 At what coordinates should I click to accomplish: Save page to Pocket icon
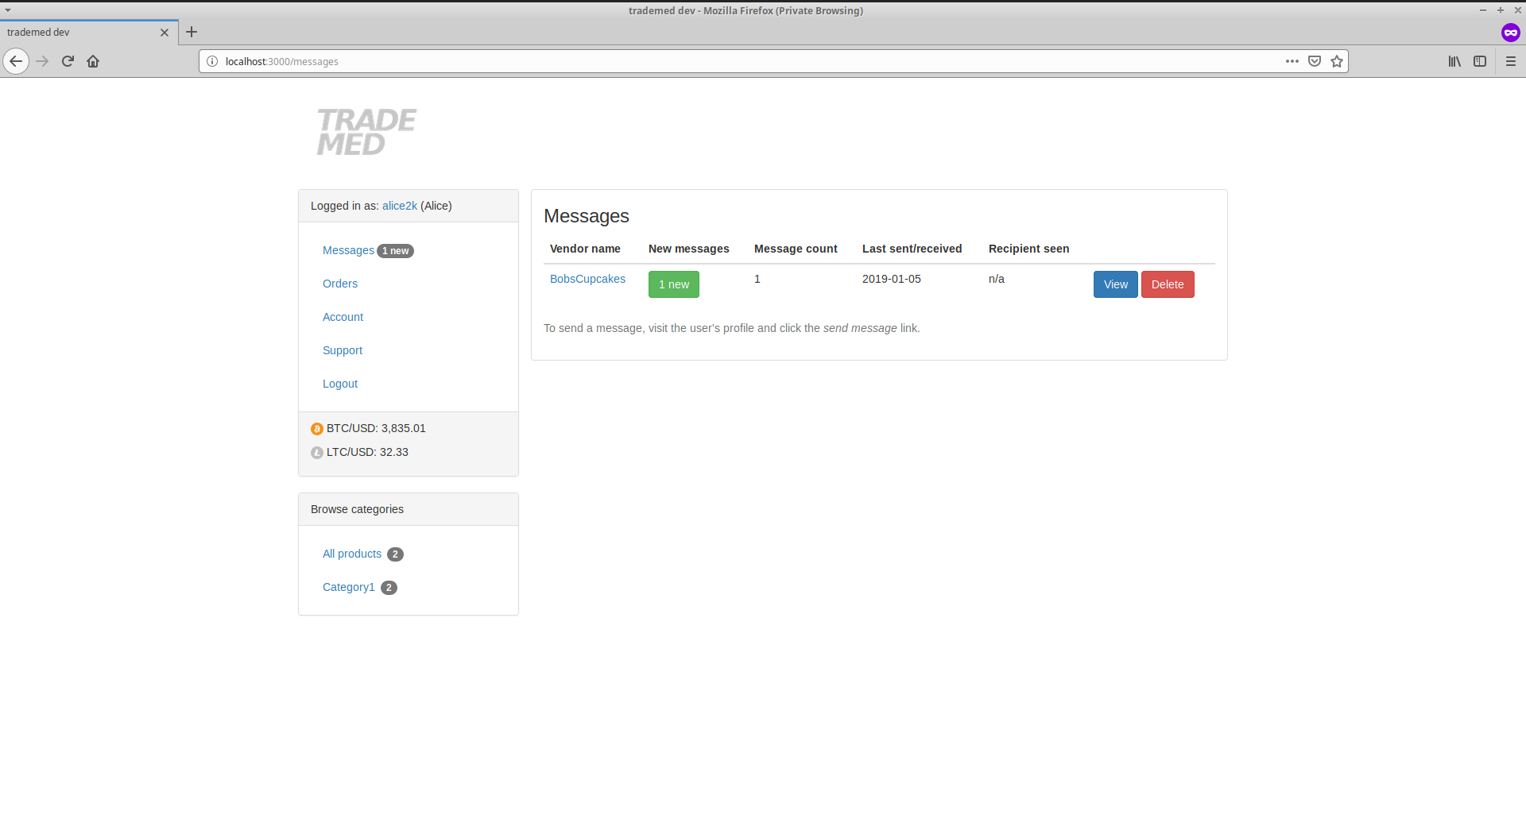point(1315,61)
